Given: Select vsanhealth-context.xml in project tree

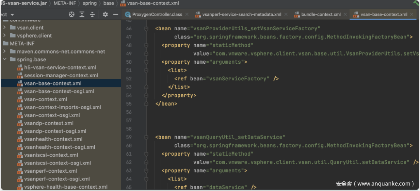Looking at the screenshot, I should 53,139.
